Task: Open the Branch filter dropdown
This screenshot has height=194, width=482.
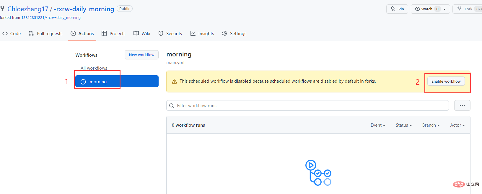Action: coord(431,125)
